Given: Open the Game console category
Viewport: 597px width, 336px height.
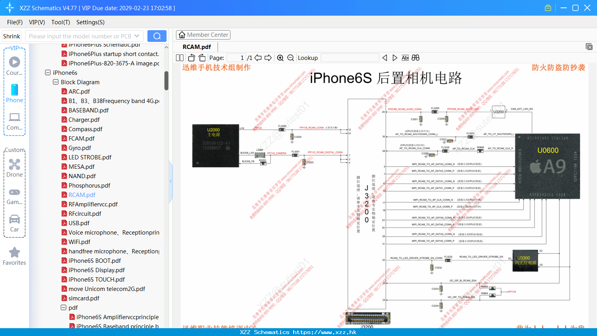Looking at the screenshot, I should click(15, 196).
